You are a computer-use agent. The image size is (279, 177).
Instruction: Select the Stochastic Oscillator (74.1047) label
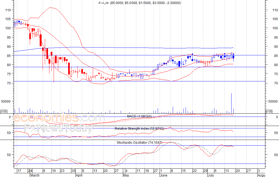coord(139,142)
